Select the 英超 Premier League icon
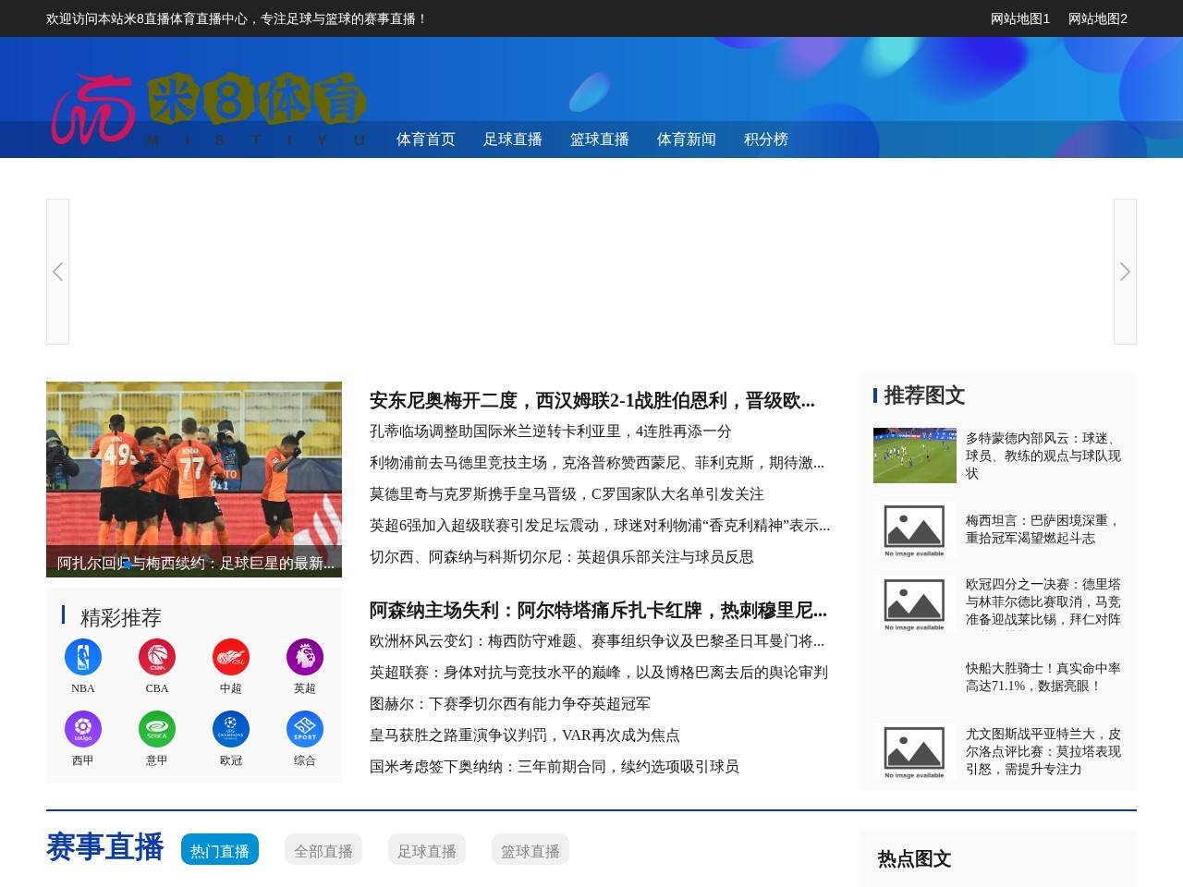 [305, 657]
